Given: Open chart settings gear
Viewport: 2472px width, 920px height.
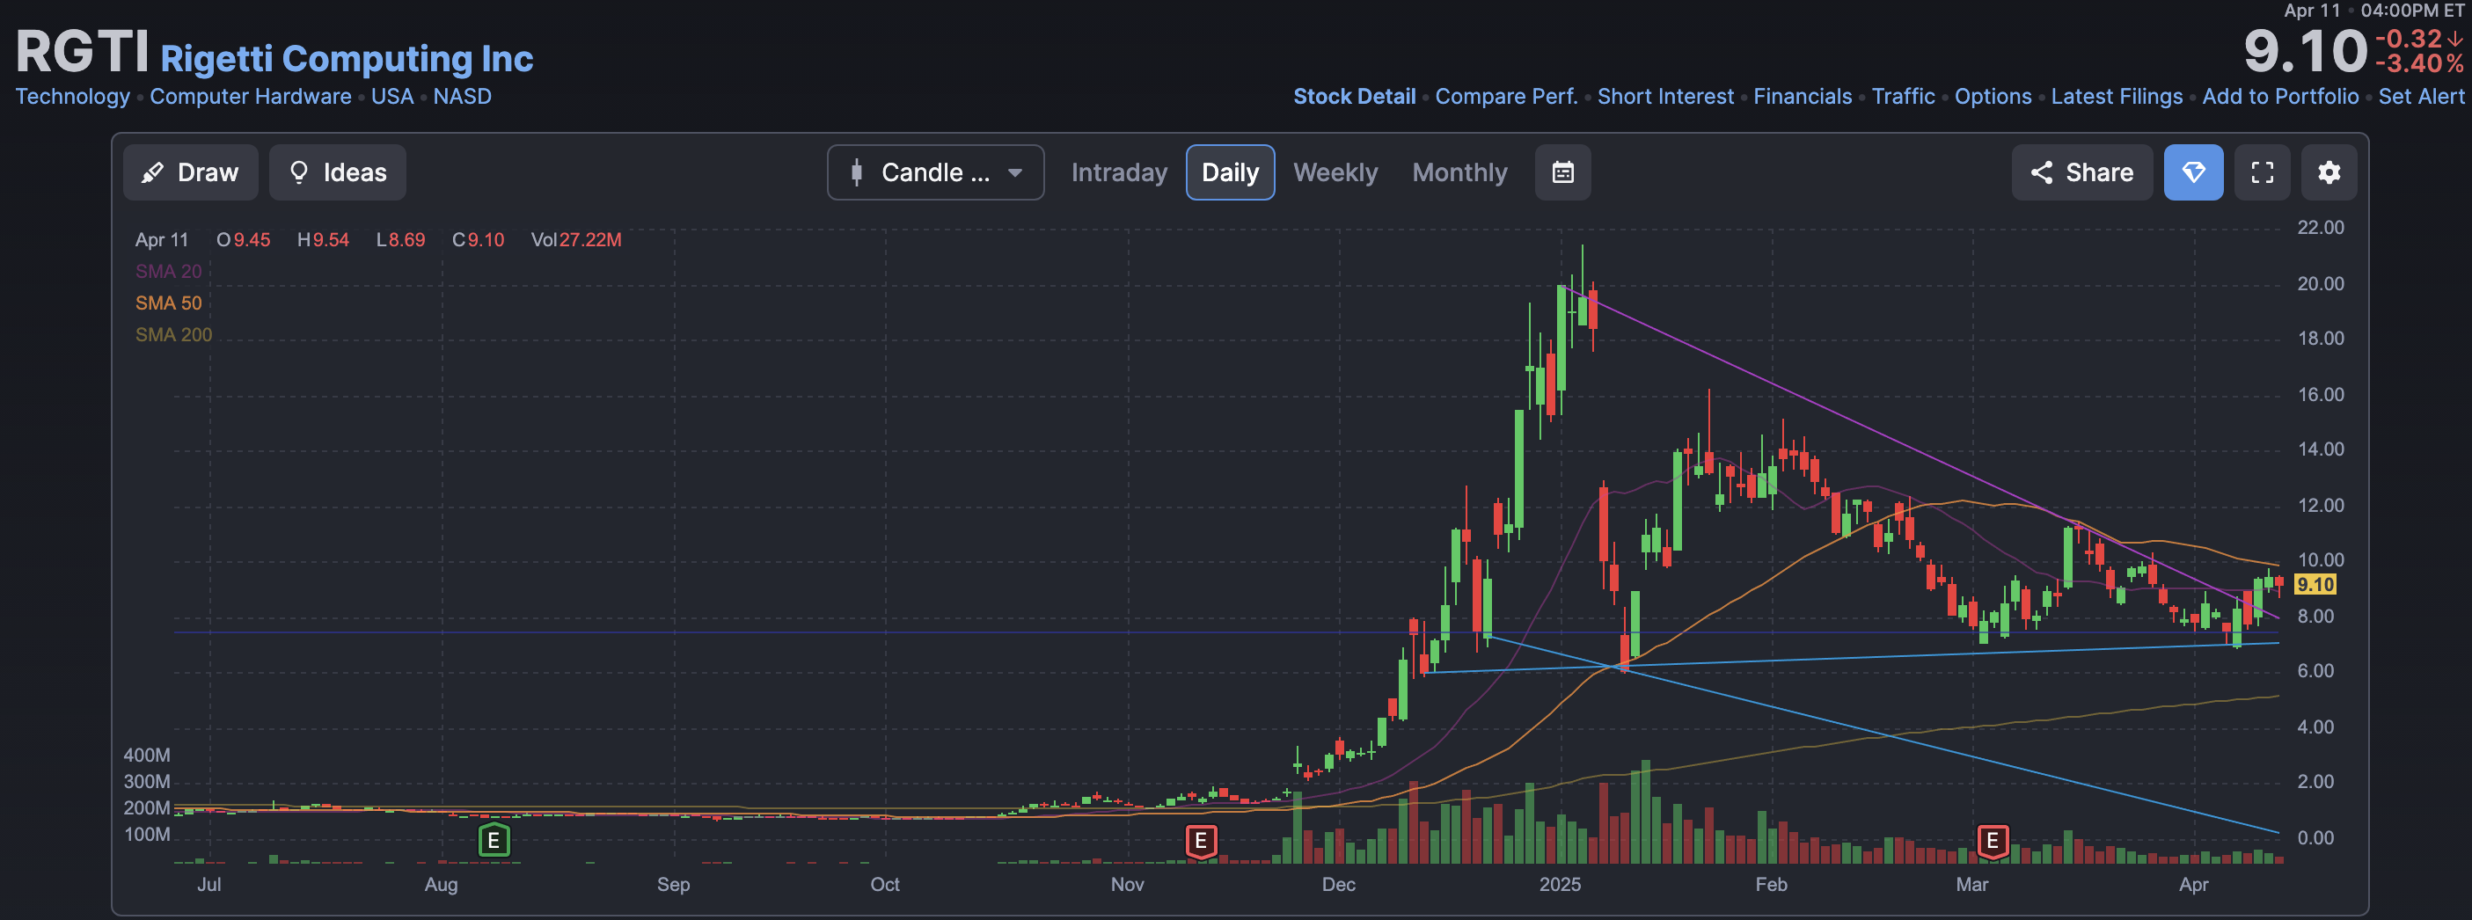Looking at the screenshot, I should coord(2329,172).
